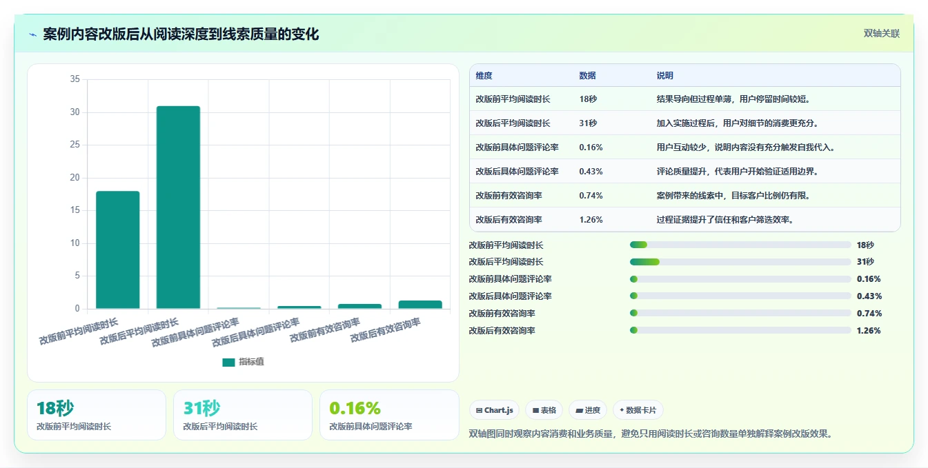The width and height of the screenshot is (928, 468).
Task: Click progress bar for 改版后平均阅读时长
Action: (740, 262)
